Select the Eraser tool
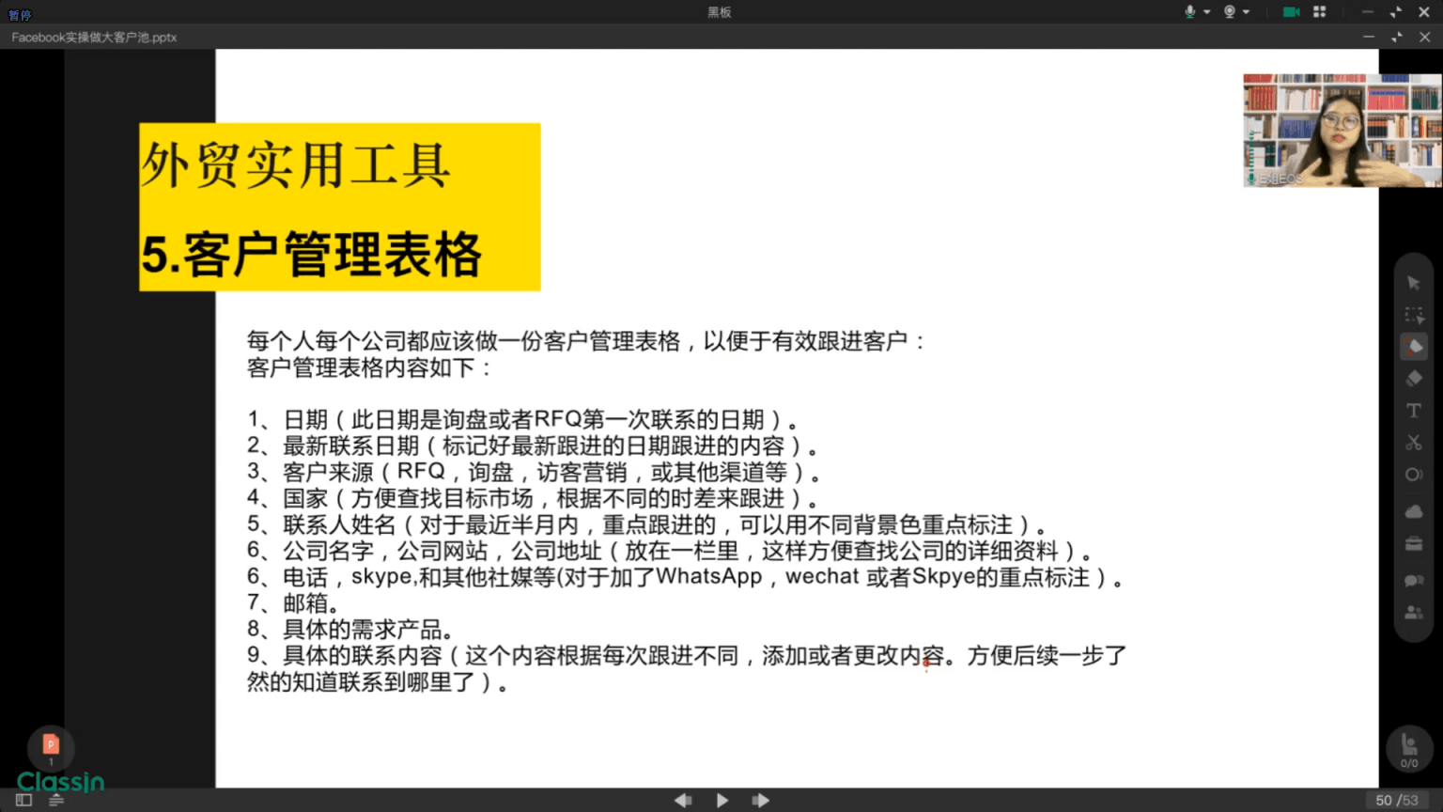This screenshot has height=812, width=1443. click(1413, 377)
